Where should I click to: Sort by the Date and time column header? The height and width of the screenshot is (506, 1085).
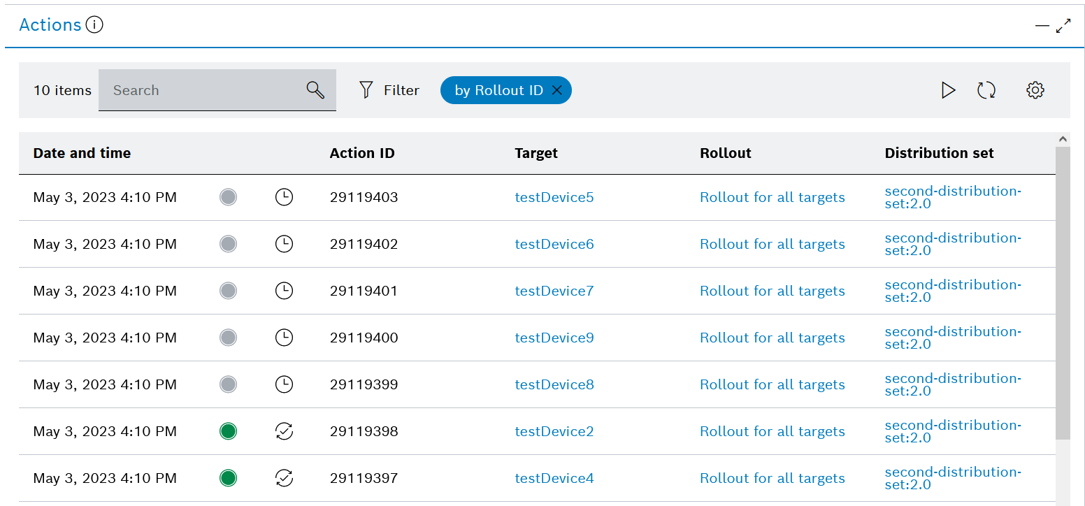tap(82, 153)
